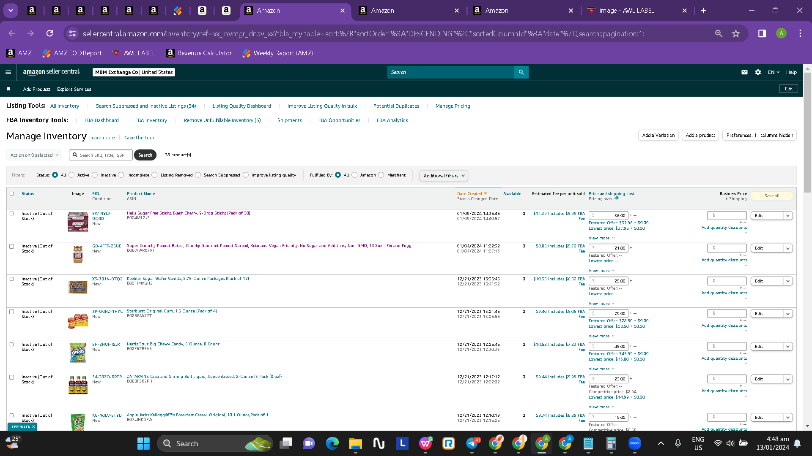Open the Calculator from the taskbar
Screen dimensions: 812x456
tap(611, 443)
